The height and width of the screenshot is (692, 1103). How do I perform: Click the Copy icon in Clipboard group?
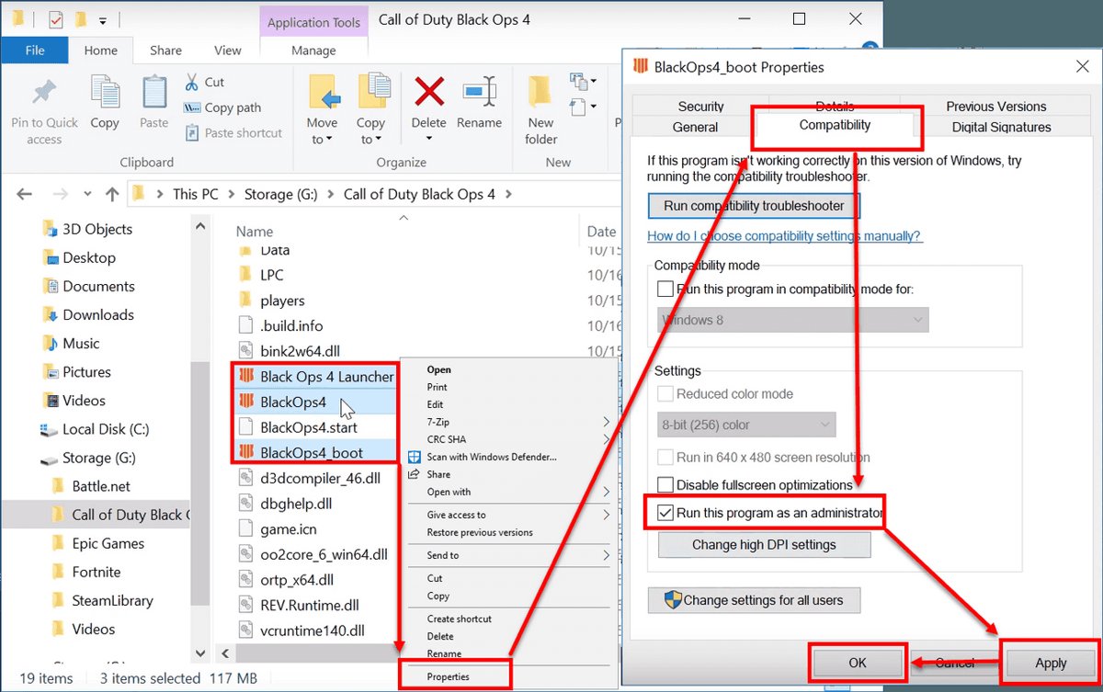105,93
